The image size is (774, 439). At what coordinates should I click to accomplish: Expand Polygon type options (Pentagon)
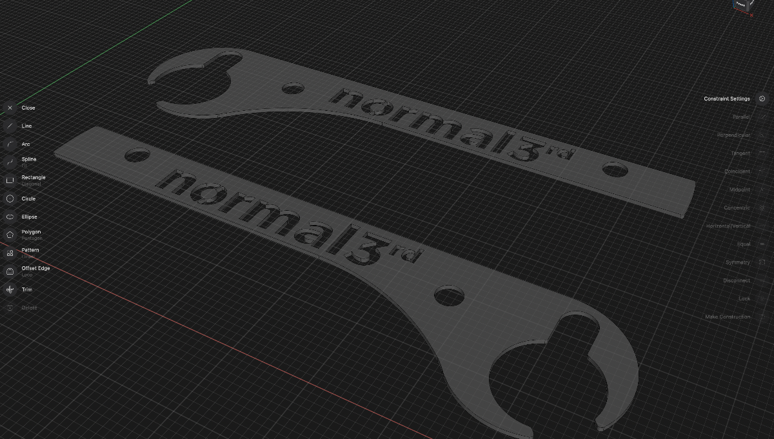pyautogui.click(x=31, y=239)
